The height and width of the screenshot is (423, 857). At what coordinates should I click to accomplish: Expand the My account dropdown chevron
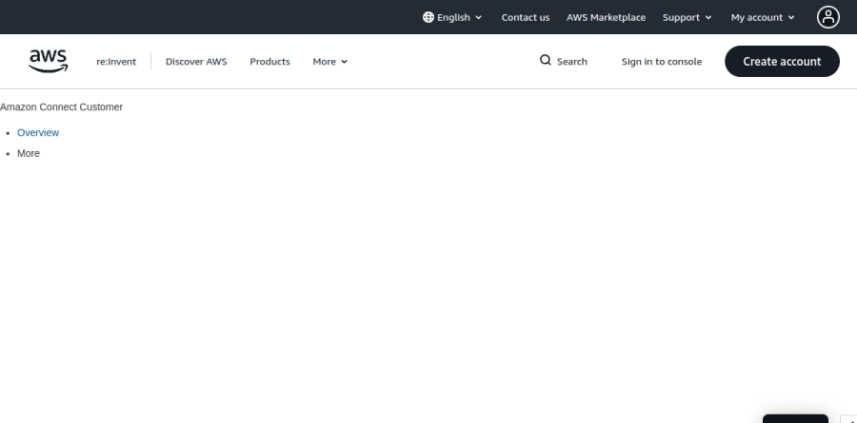791,17
